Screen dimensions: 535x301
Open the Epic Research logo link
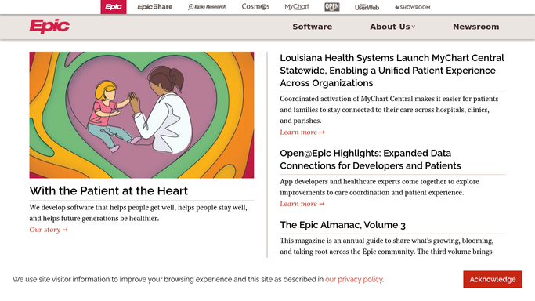[207, 7]
